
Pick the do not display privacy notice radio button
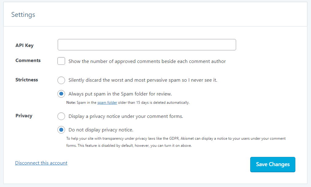pos(61,130)
